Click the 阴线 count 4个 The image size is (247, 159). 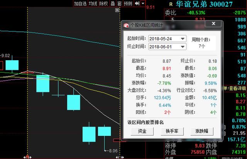(x=213, y=112)
